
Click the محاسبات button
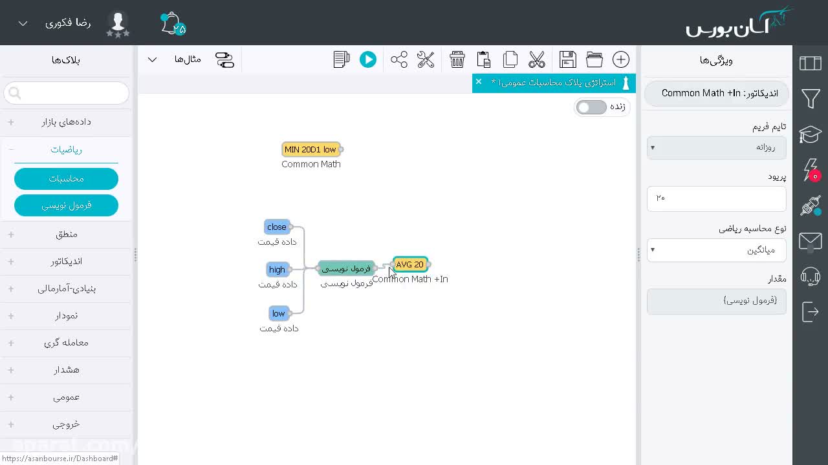pos(66,179)
